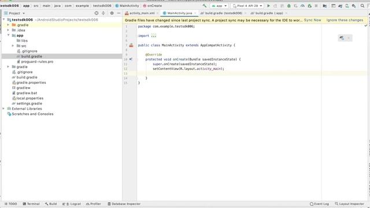Image resolution: width=370 pixels, height=208 pixels.
Task: Sync project with Gradle files icon
Action: [340, 6]
